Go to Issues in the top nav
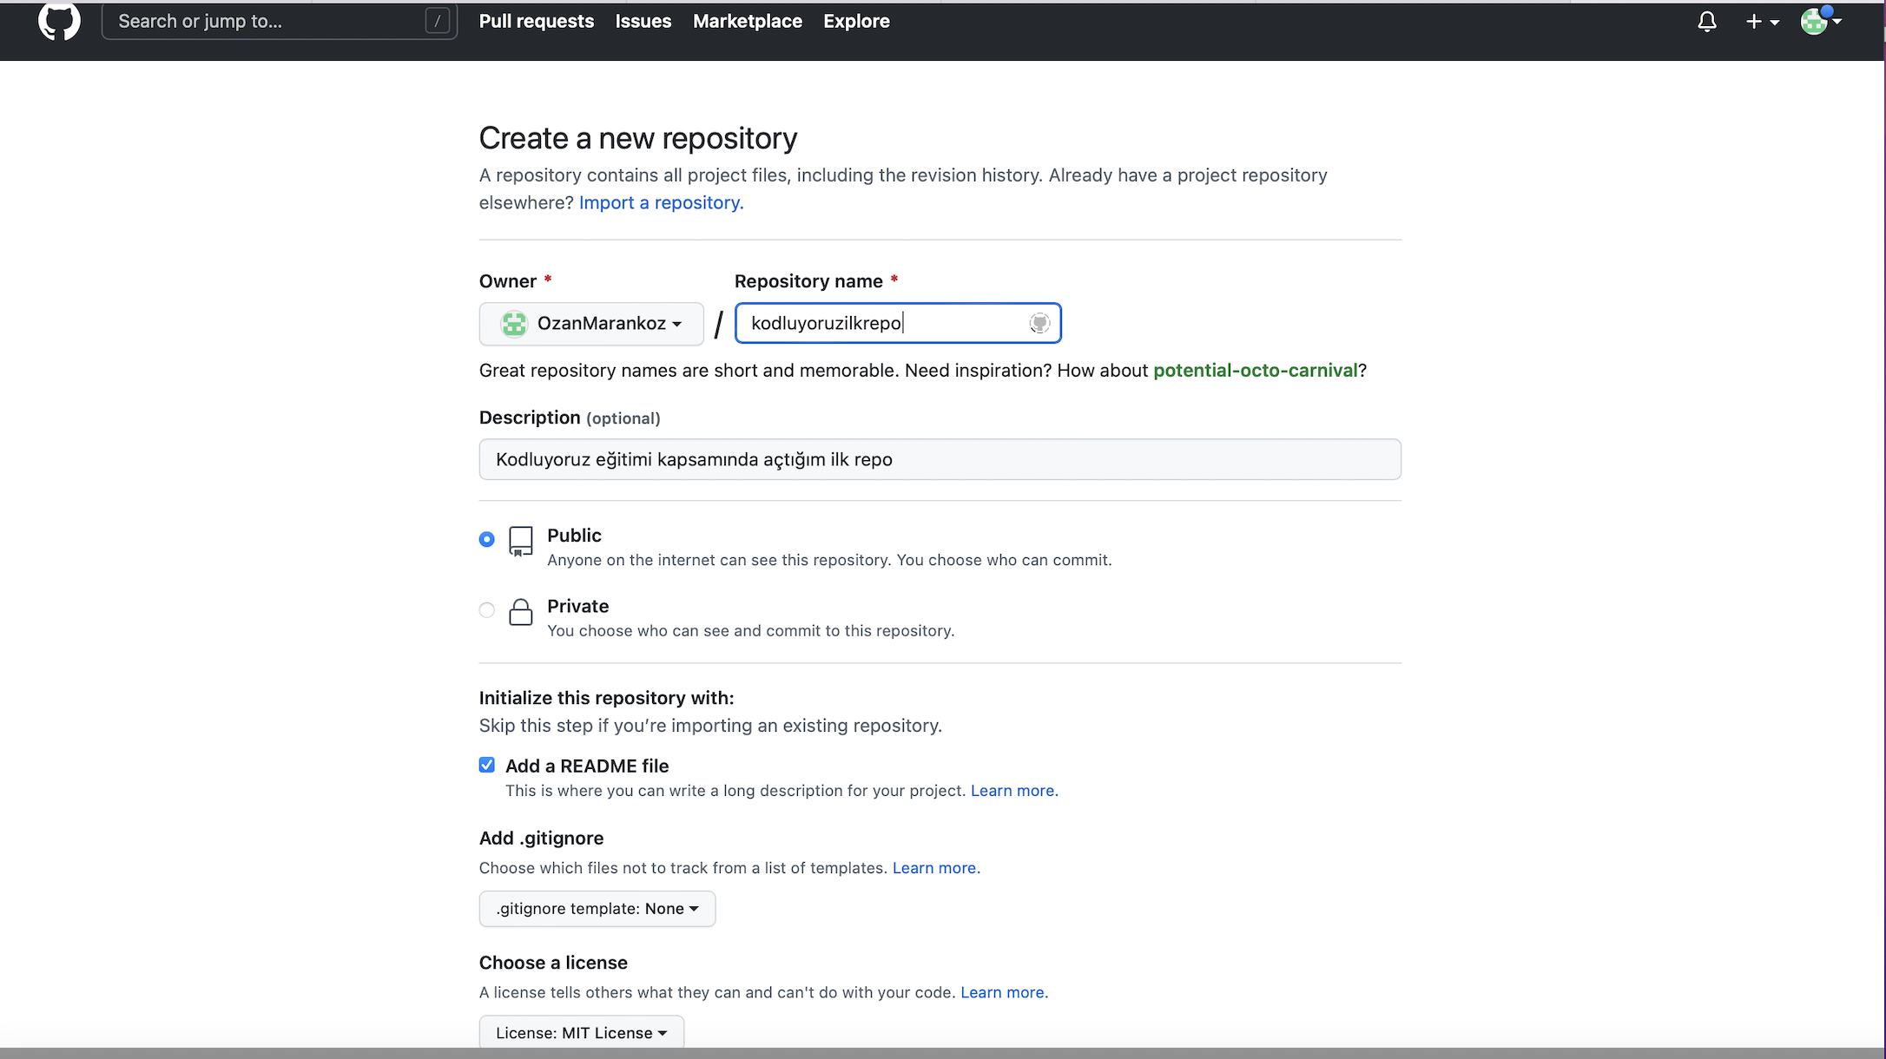 click(643, 22)
